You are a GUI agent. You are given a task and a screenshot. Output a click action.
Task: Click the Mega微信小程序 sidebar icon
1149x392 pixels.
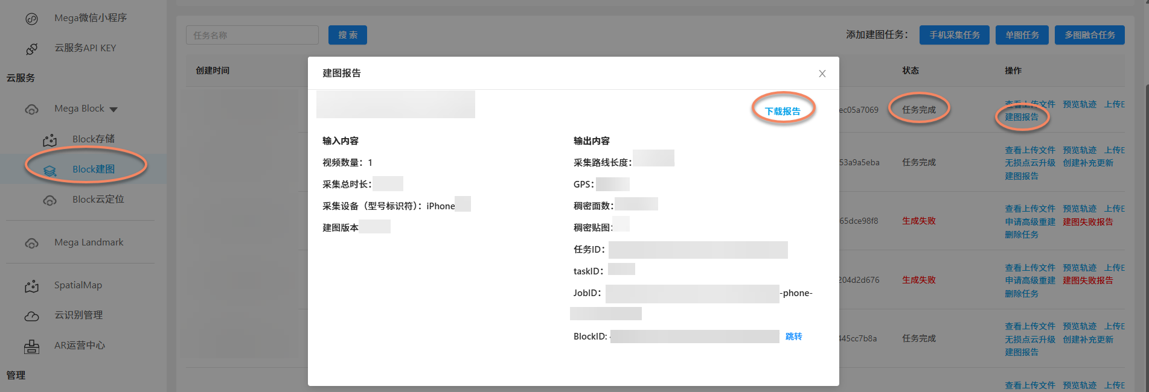32,19
